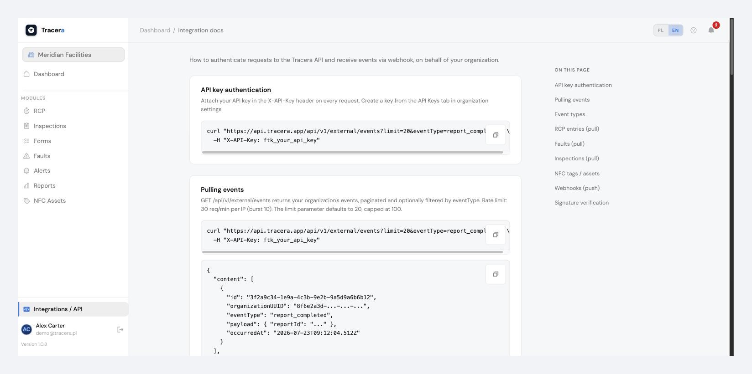Viewport: 752px width, 374px height.
Task: Jump to Pulling events section
Action: pos(572,100)
